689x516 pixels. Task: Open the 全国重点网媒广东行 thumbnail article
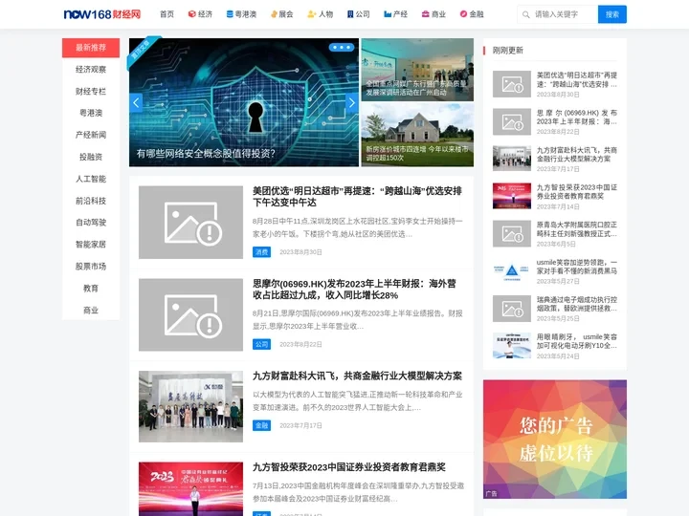point(417,70)
